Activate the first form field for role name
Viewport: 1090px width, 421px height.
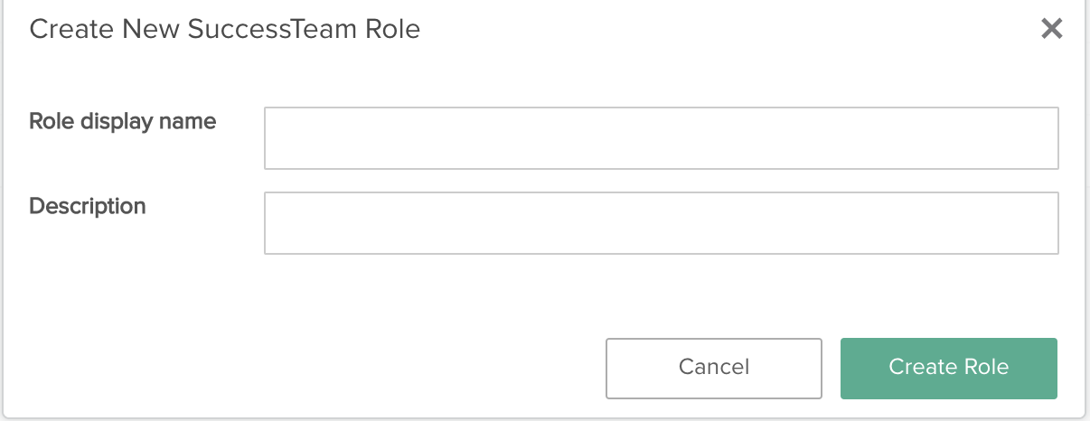(661, 138)
